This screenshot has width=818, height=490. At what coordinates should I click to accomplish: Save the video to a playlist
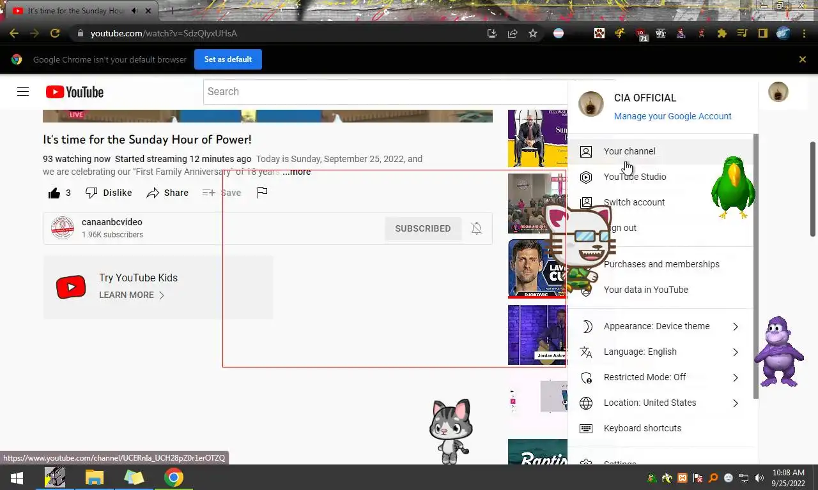pyautogui.click(x=222, y=193)
